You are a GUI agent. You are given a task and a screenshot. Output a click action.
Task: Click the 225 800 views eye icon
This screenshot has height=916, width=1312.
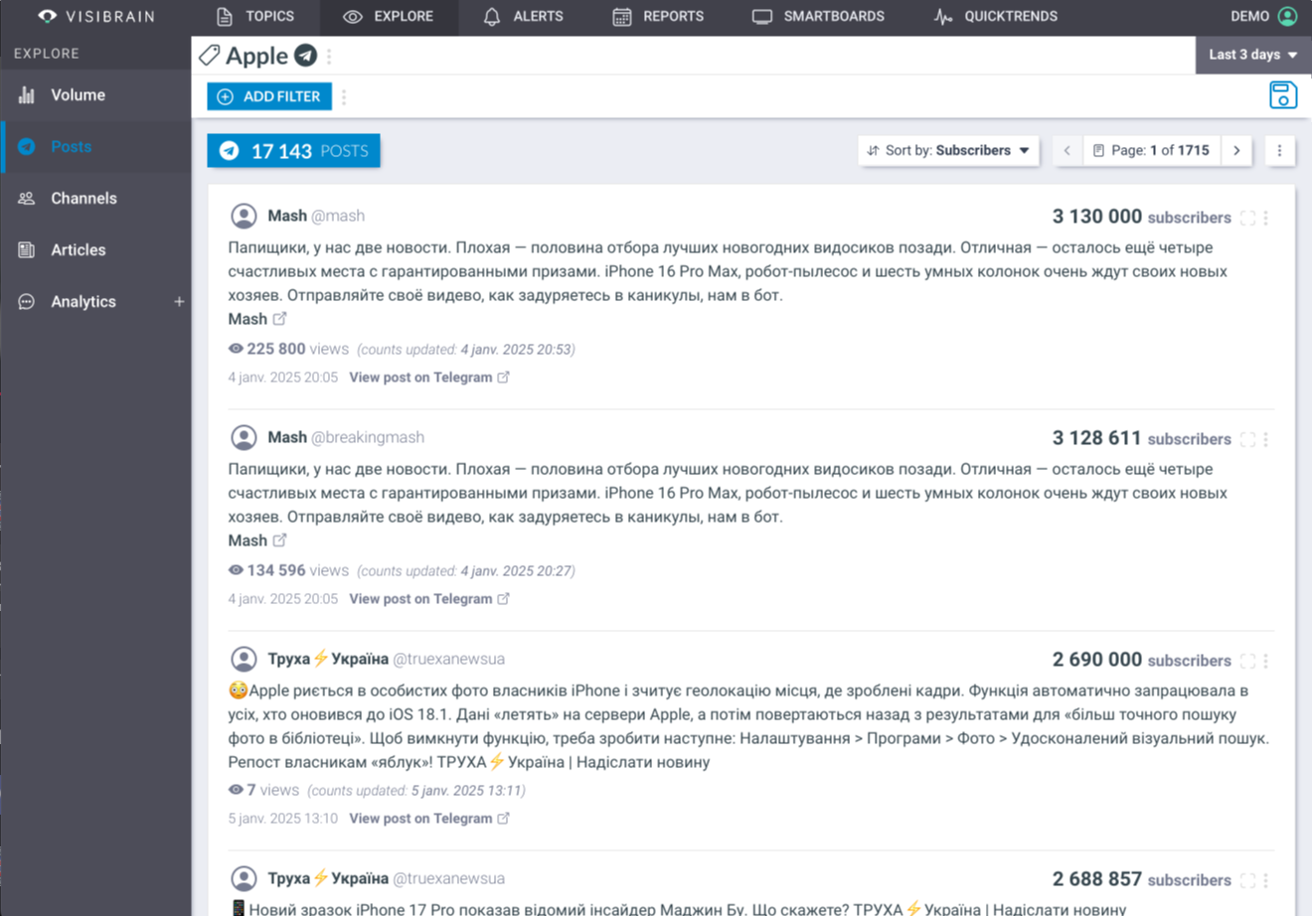[x=236, y=349]
